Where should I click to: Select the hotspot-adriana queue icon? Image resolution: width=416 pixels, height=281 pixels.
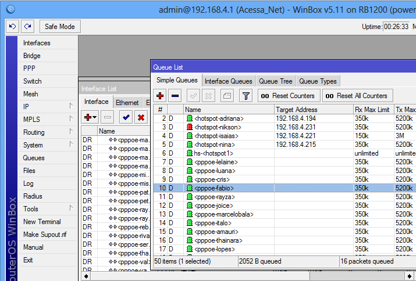click(190, 118)
